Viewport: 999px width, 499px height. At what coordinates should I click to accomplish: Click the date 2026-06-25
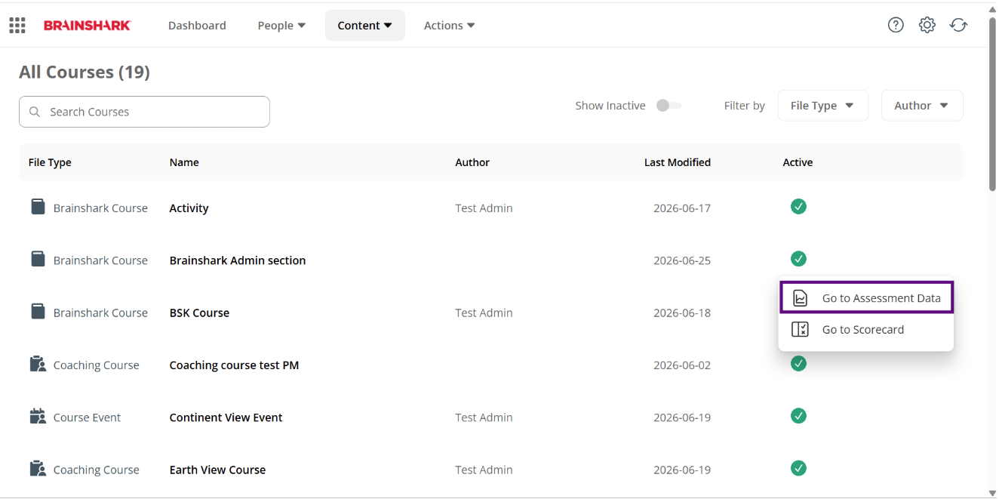tap(682, 260)
